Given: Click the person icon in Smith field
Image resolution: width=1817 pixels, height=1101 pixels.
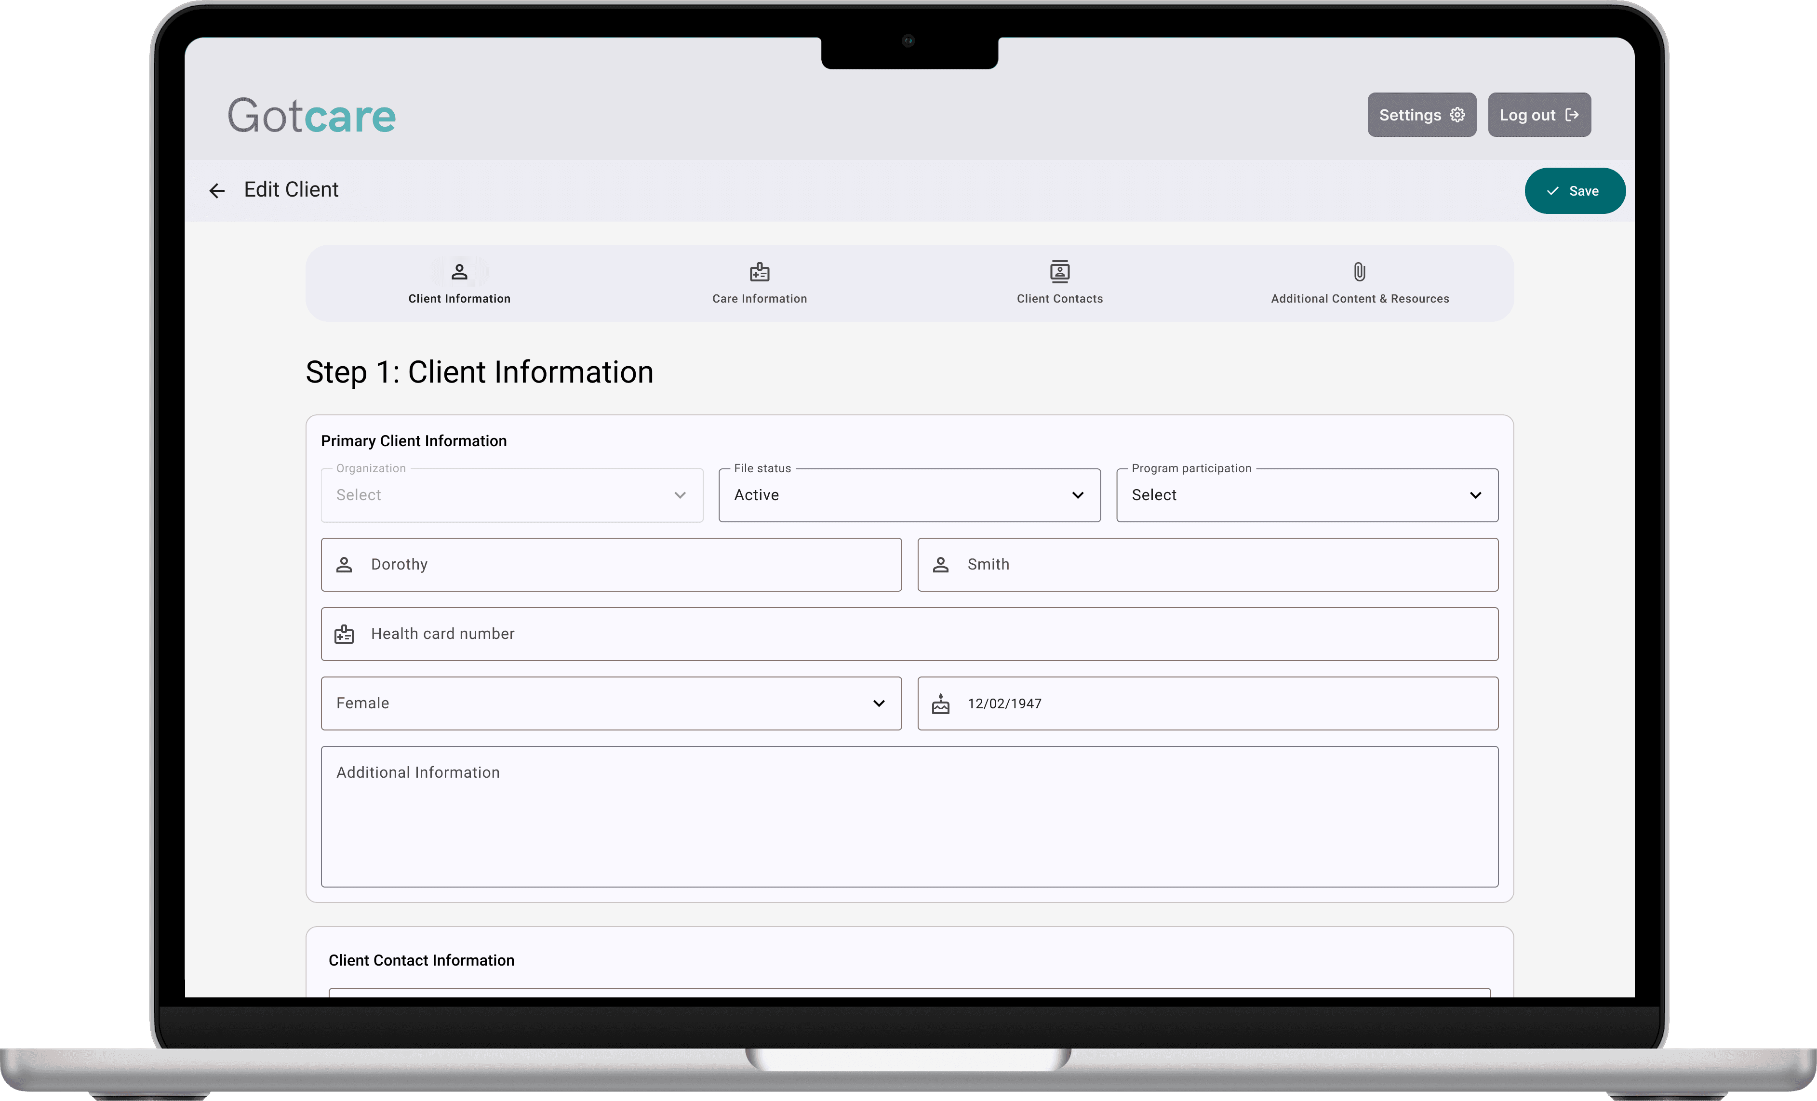Looking at the screenshot, I should tap(941, 565).
